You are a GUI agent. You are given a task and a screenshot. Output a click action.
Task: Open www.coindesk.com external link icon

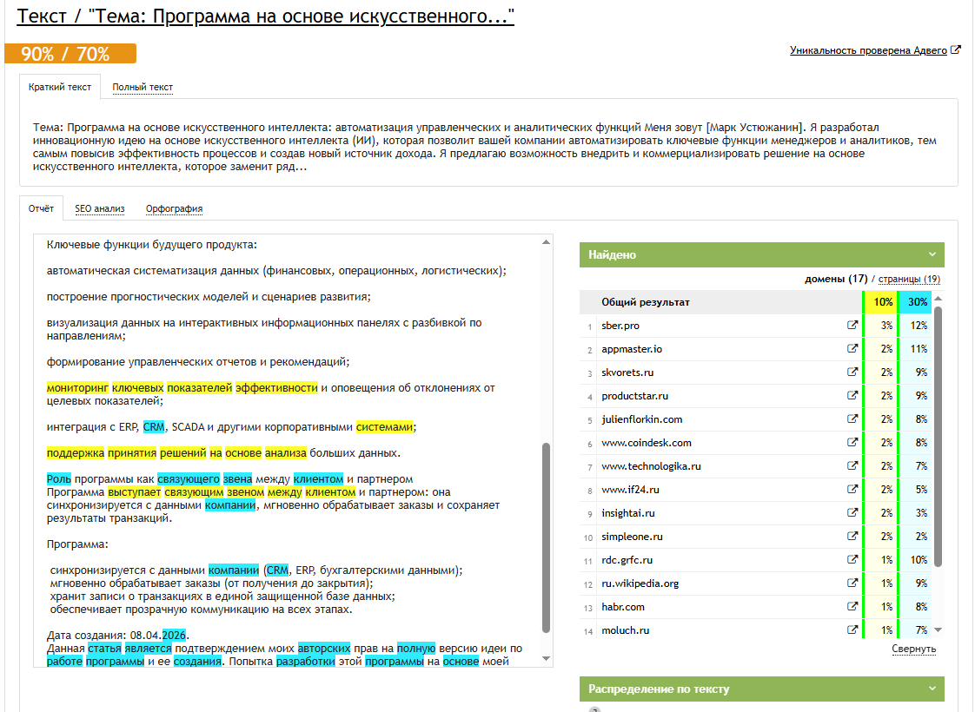click(852, 442)
